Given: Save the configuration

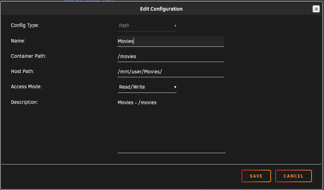Looking at the screenshot, I should coord(256,176).
